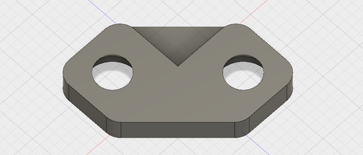
Task: Select the front-left rounded corner fillet face
Action: pyautogui.click(x=114, y=128)
